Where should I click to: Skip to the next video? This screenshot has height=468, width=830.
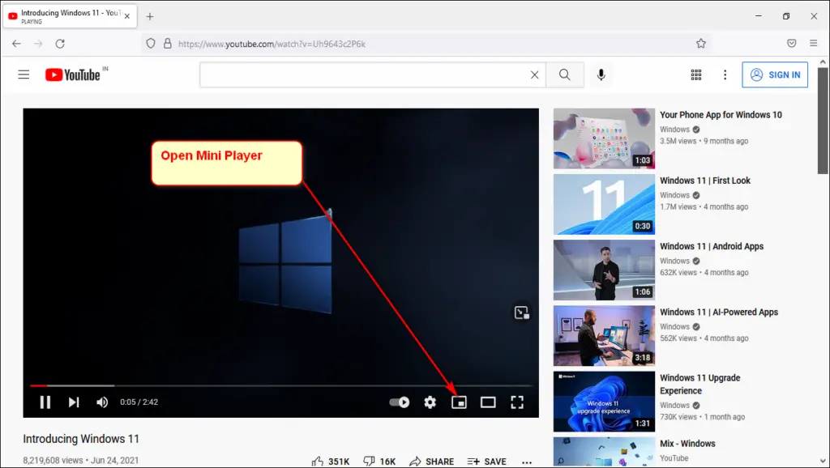(x=74, y=402)
